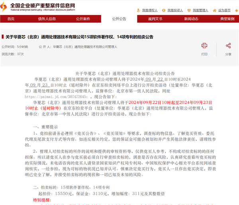
Task: Click the red 特别提醒 text
Action: point(42,200)
